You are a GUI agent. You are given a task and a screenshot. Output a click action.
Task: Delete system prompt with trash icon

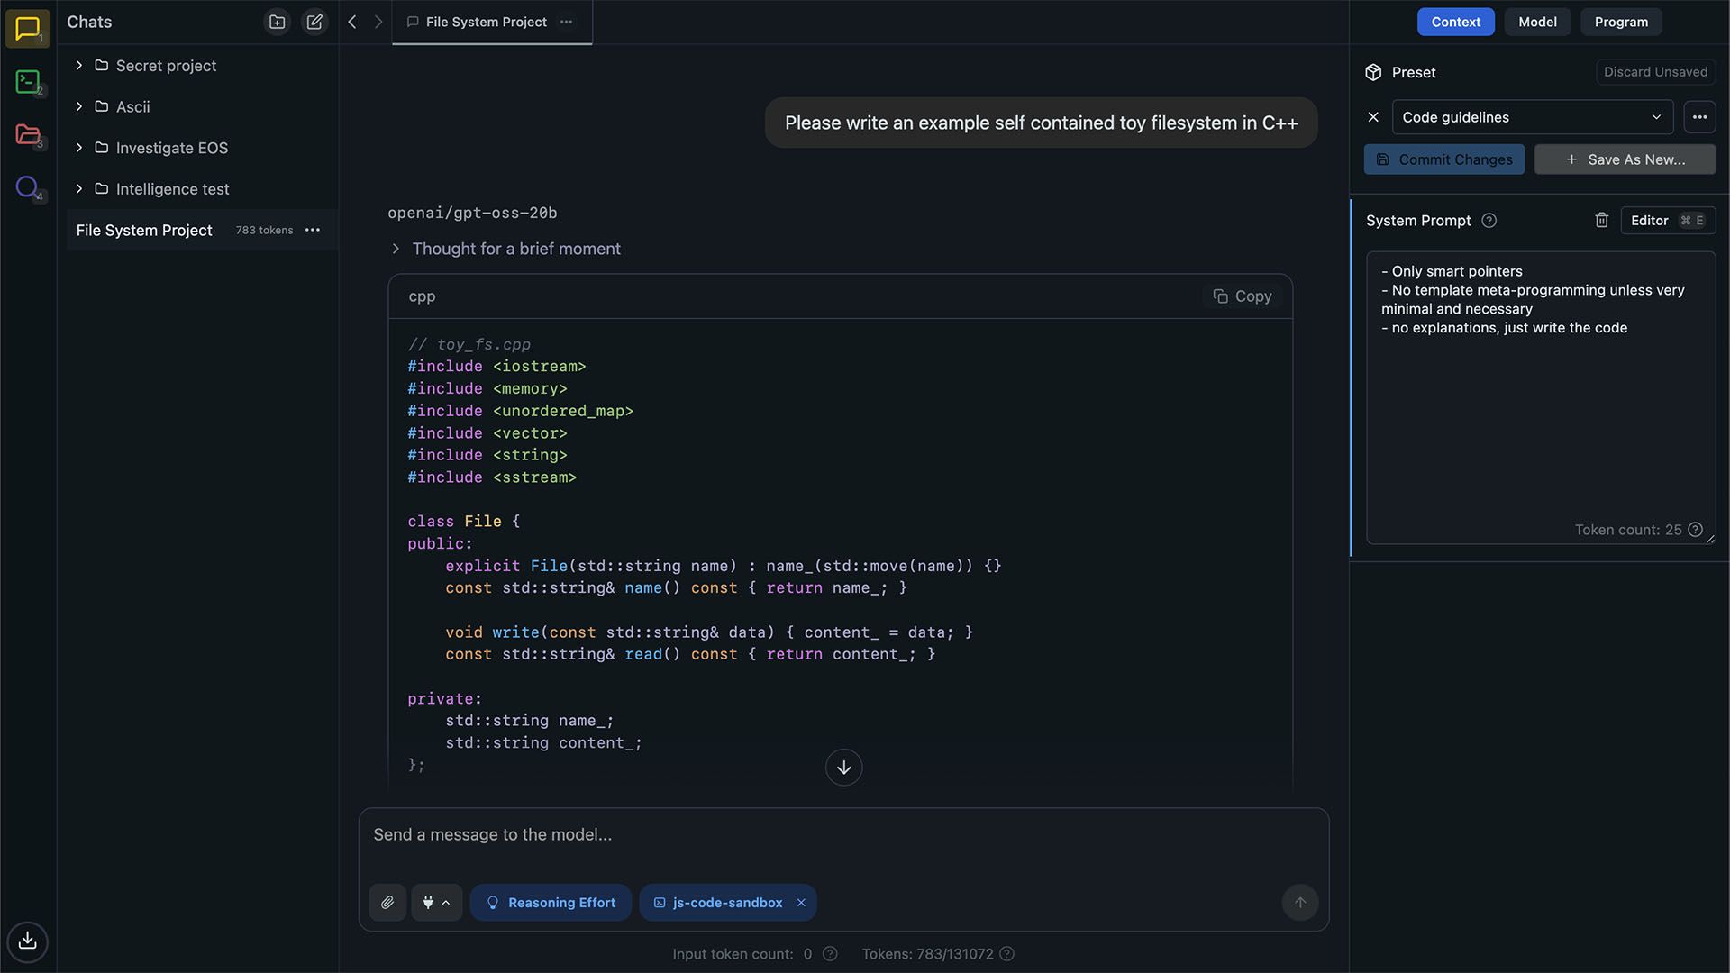(x=1601, y=221)
